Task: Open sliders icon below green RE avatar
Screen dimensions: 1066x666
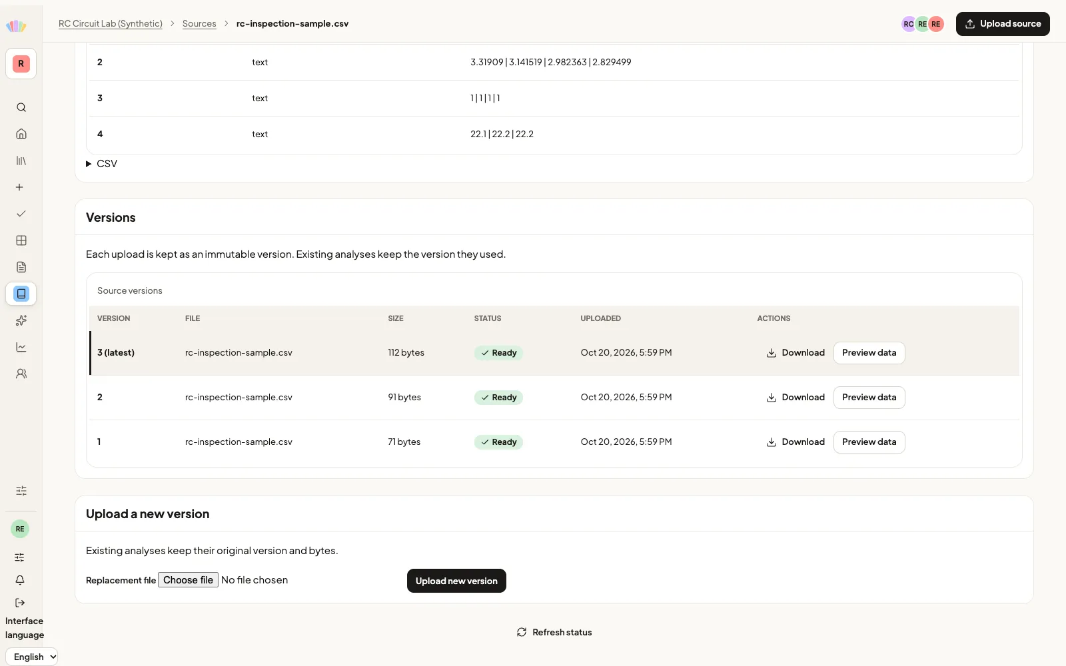Action: tap(20, 557)
